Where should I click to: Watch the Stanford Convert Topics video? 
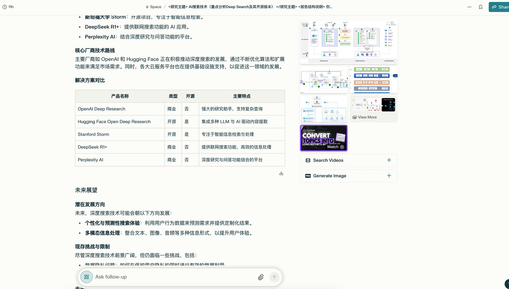pos(324,138)
